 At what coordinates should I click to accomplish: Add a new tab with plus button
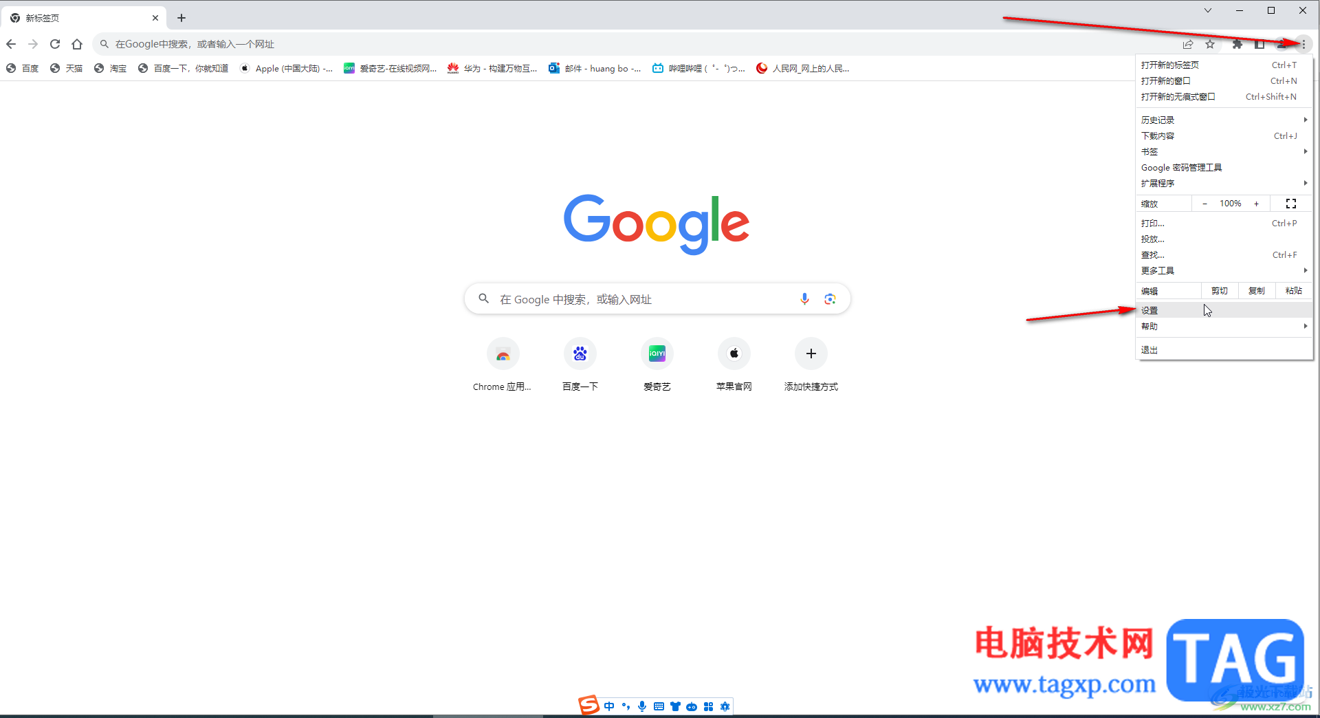[181, 18]
